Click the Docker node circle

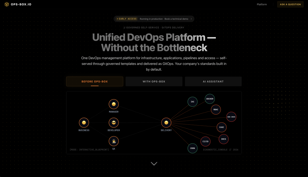[x=210, y=99]
